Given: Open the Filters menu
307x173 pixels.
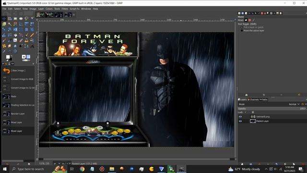Looking at the screenshot, I should click(65, 9).
